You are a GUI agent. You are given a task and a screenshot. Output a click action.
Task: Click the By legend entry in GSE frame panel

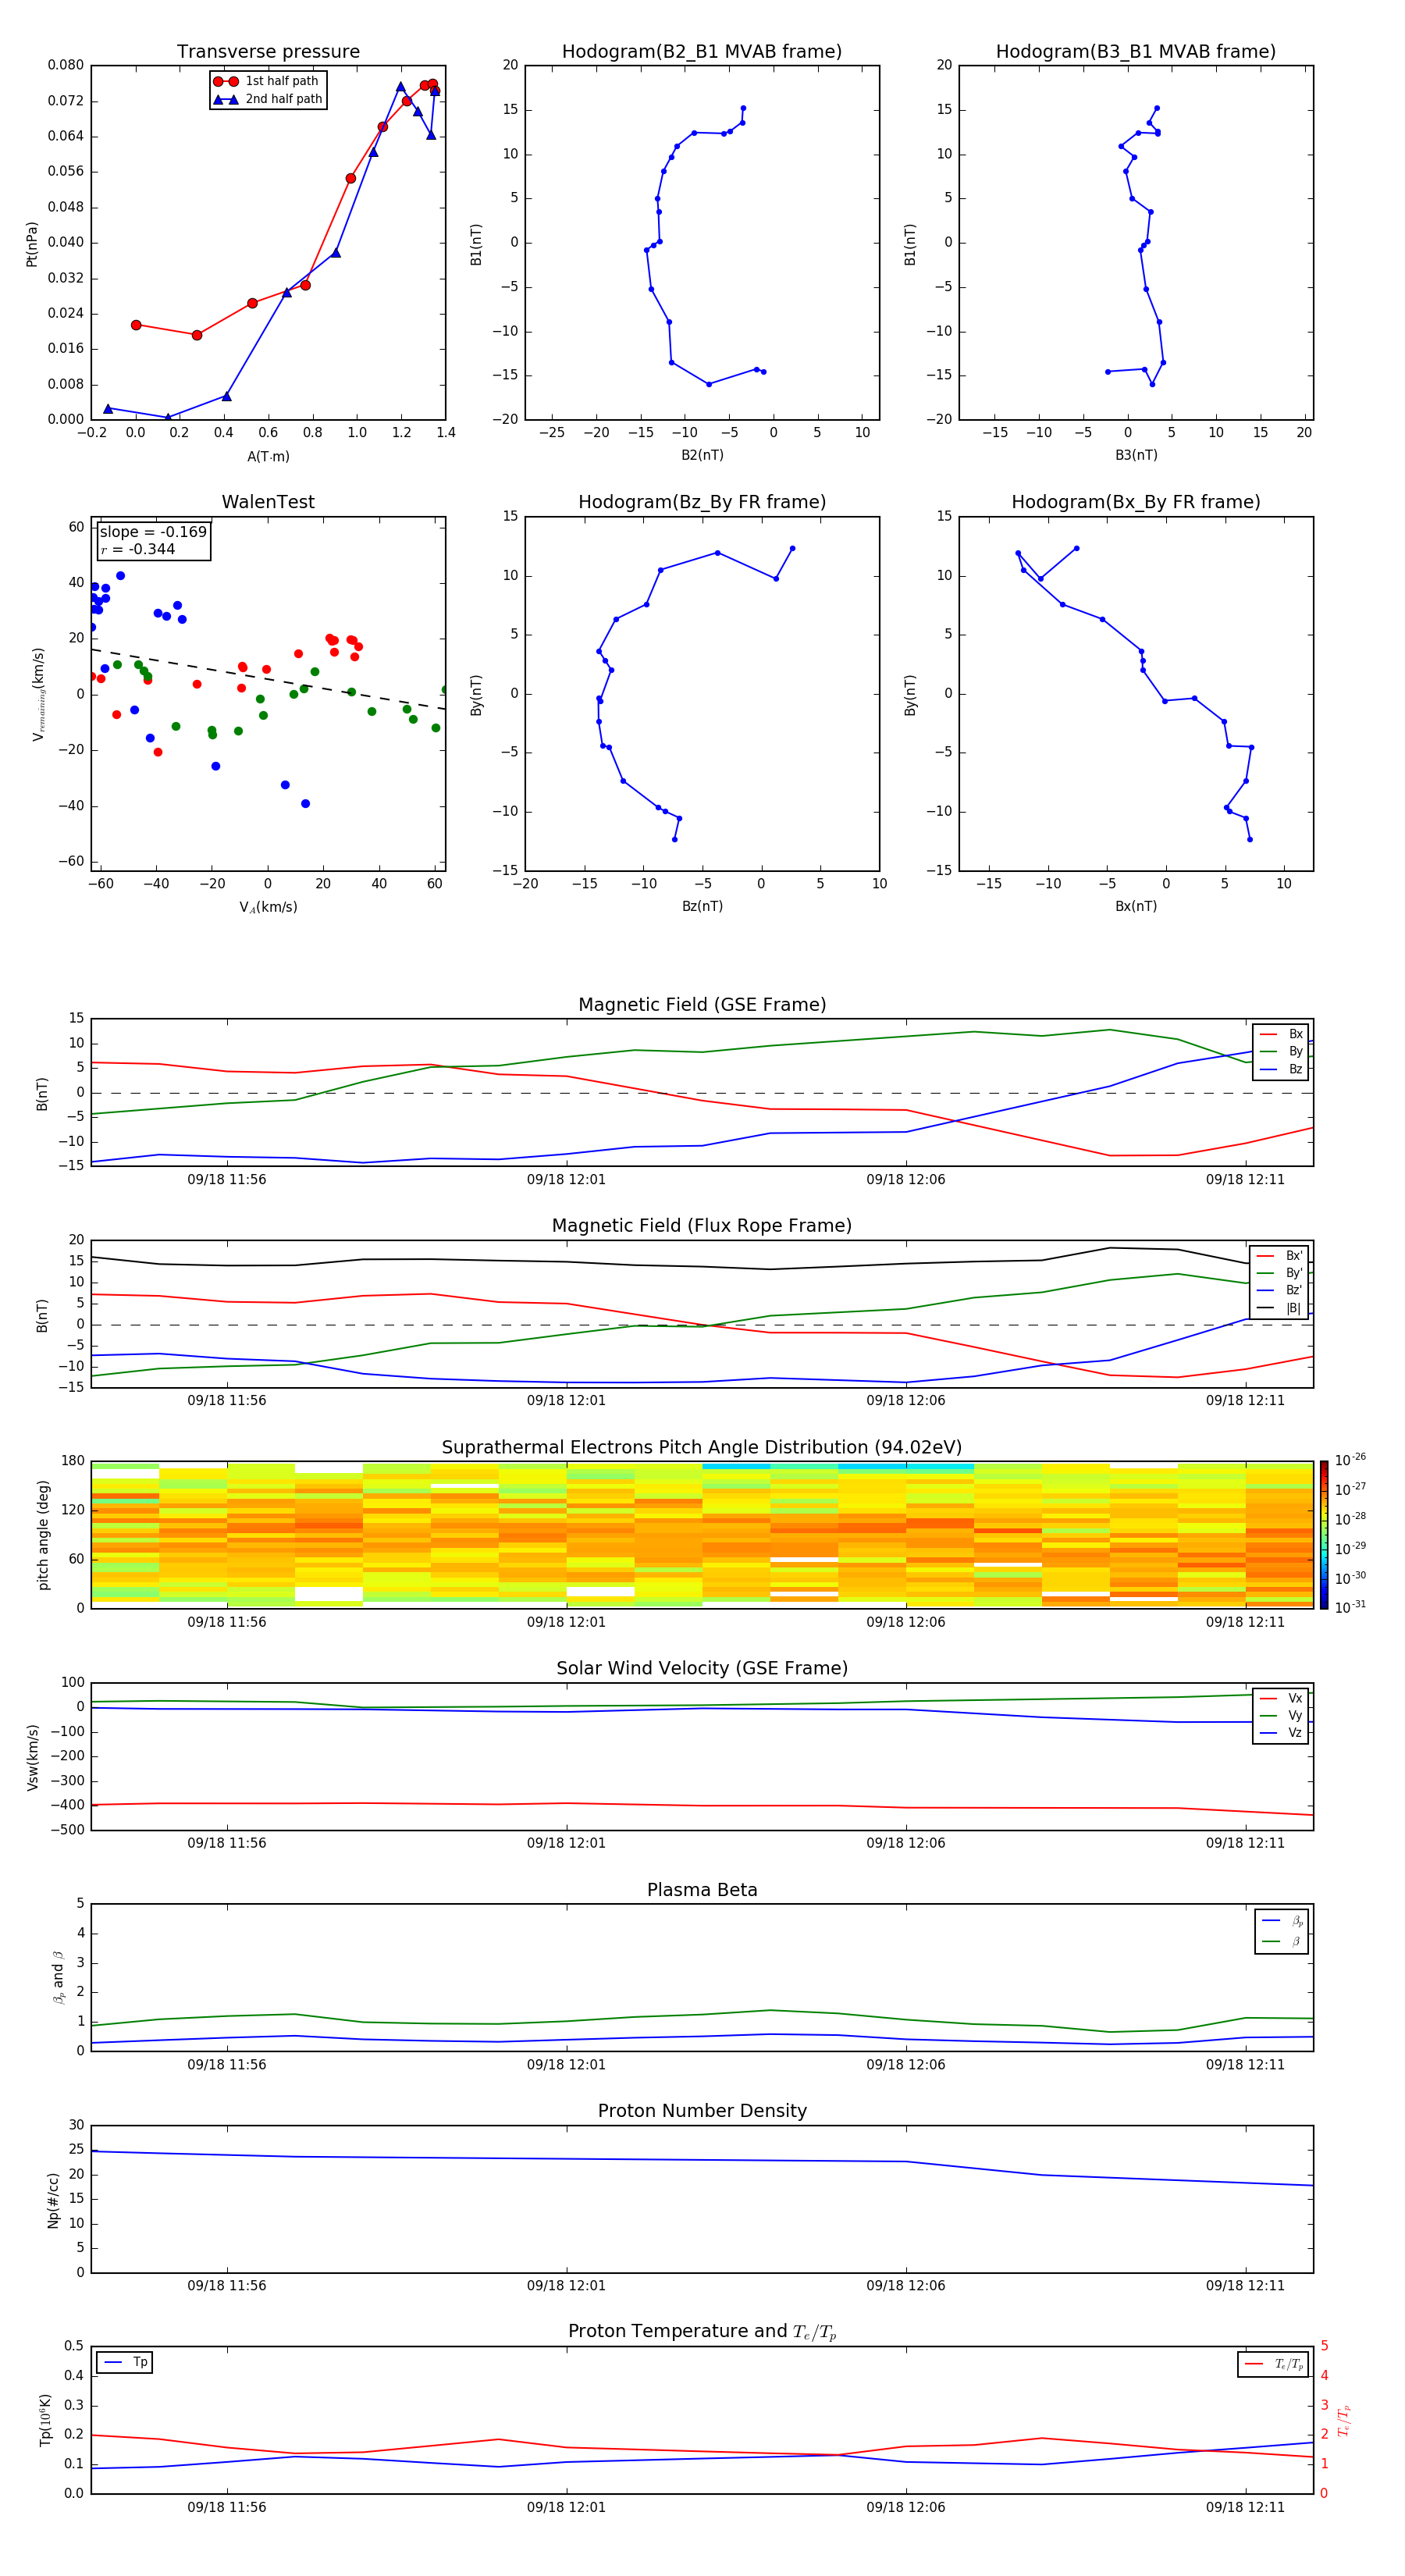point(1281,1051)
